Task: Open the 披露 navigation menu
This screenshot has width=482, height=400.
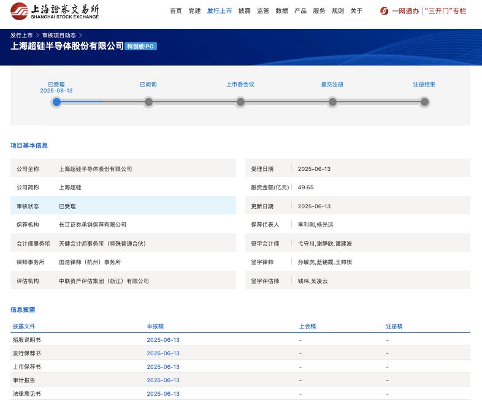Action: pos(245,11)
